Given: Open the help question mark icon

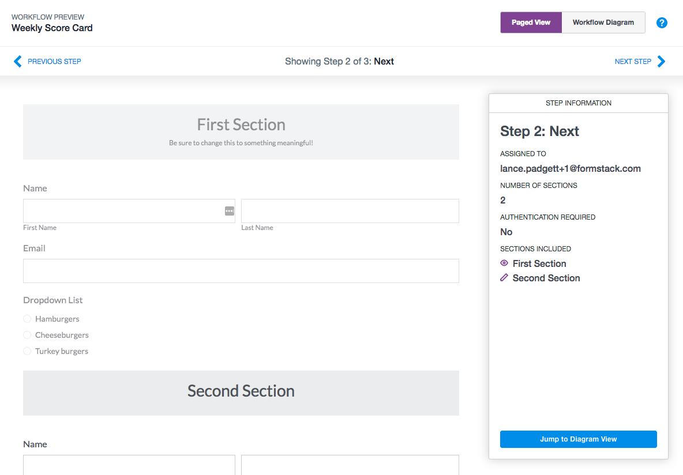Looking at the screenshot, I should click(662, 22).
